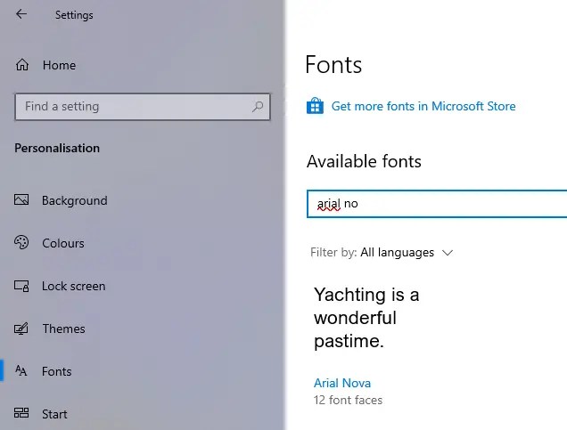Click the Start tiles icon
The image size is (567, 430).
coord(21,413)
